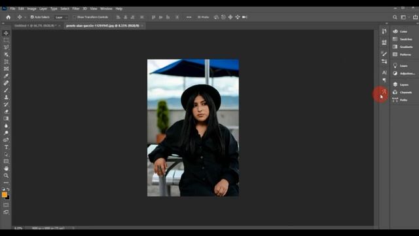Select the Move tool in the toolbar
The width and height of the screenshot is (419, 236).
6,33
